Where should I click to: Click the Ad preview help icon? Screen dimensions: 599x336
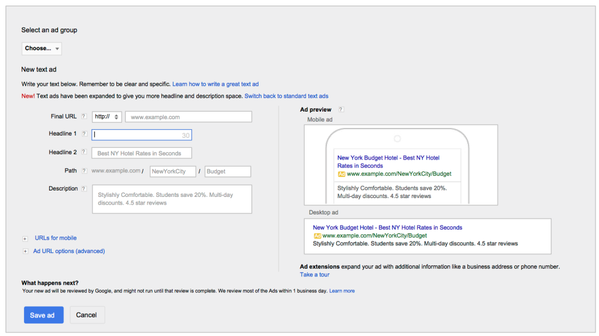(341, 110)
